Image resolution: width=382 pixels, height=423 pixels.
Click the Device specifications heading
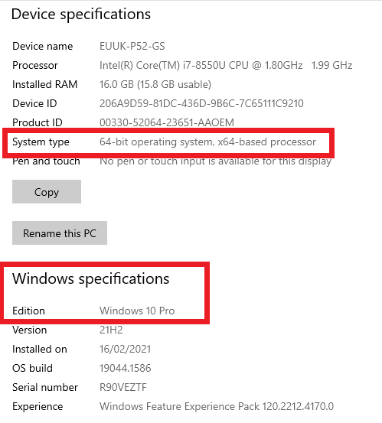81,15
